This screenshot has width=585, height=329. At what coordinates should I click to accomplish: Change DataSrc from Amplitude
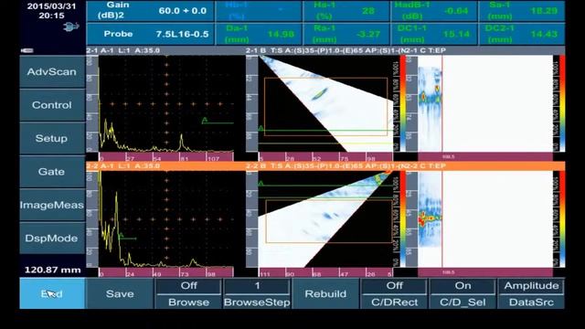(531, 293)
